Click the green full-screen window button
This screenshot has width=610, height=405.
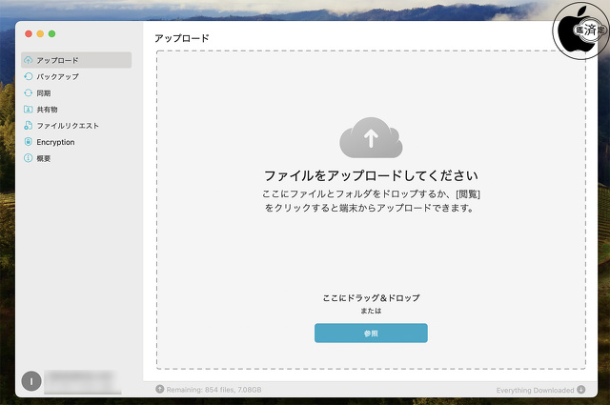pyautogui.click(x=51, y=34)
